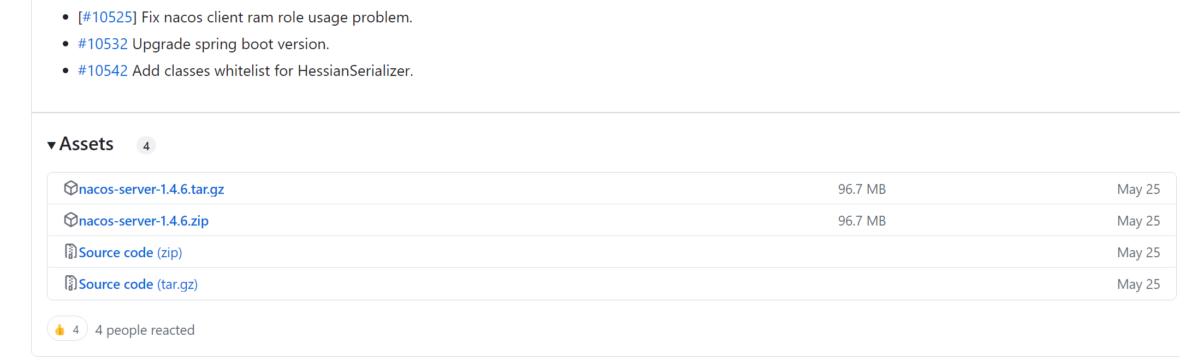Download Source code (tar.gz)

pos(138,285)
